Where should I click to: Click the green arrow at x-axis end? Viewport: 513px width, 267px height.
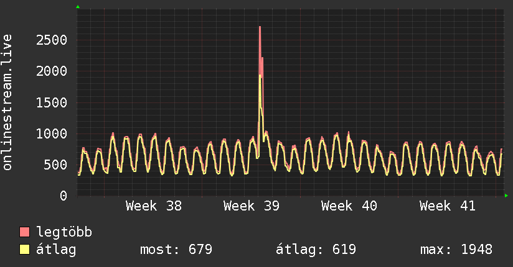[x=506, y=196]
